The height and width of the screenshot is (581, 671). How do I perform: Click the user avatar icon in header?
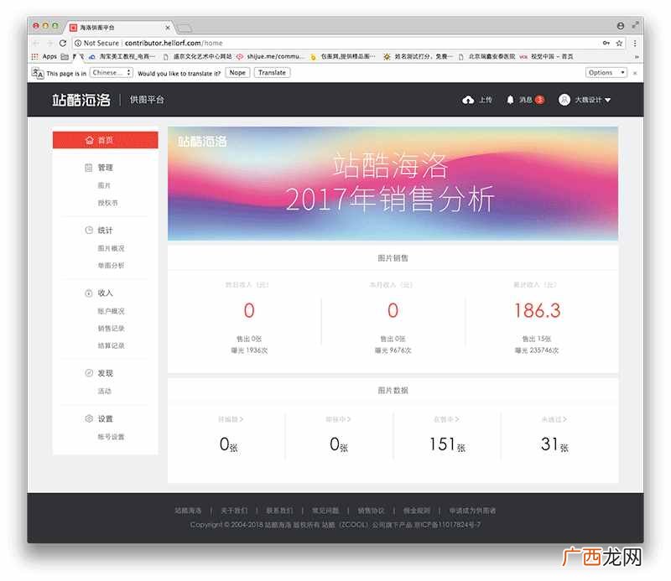564,100
